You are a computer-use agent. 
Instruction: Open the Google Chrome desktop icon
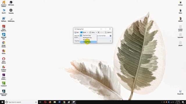(4, 44)
